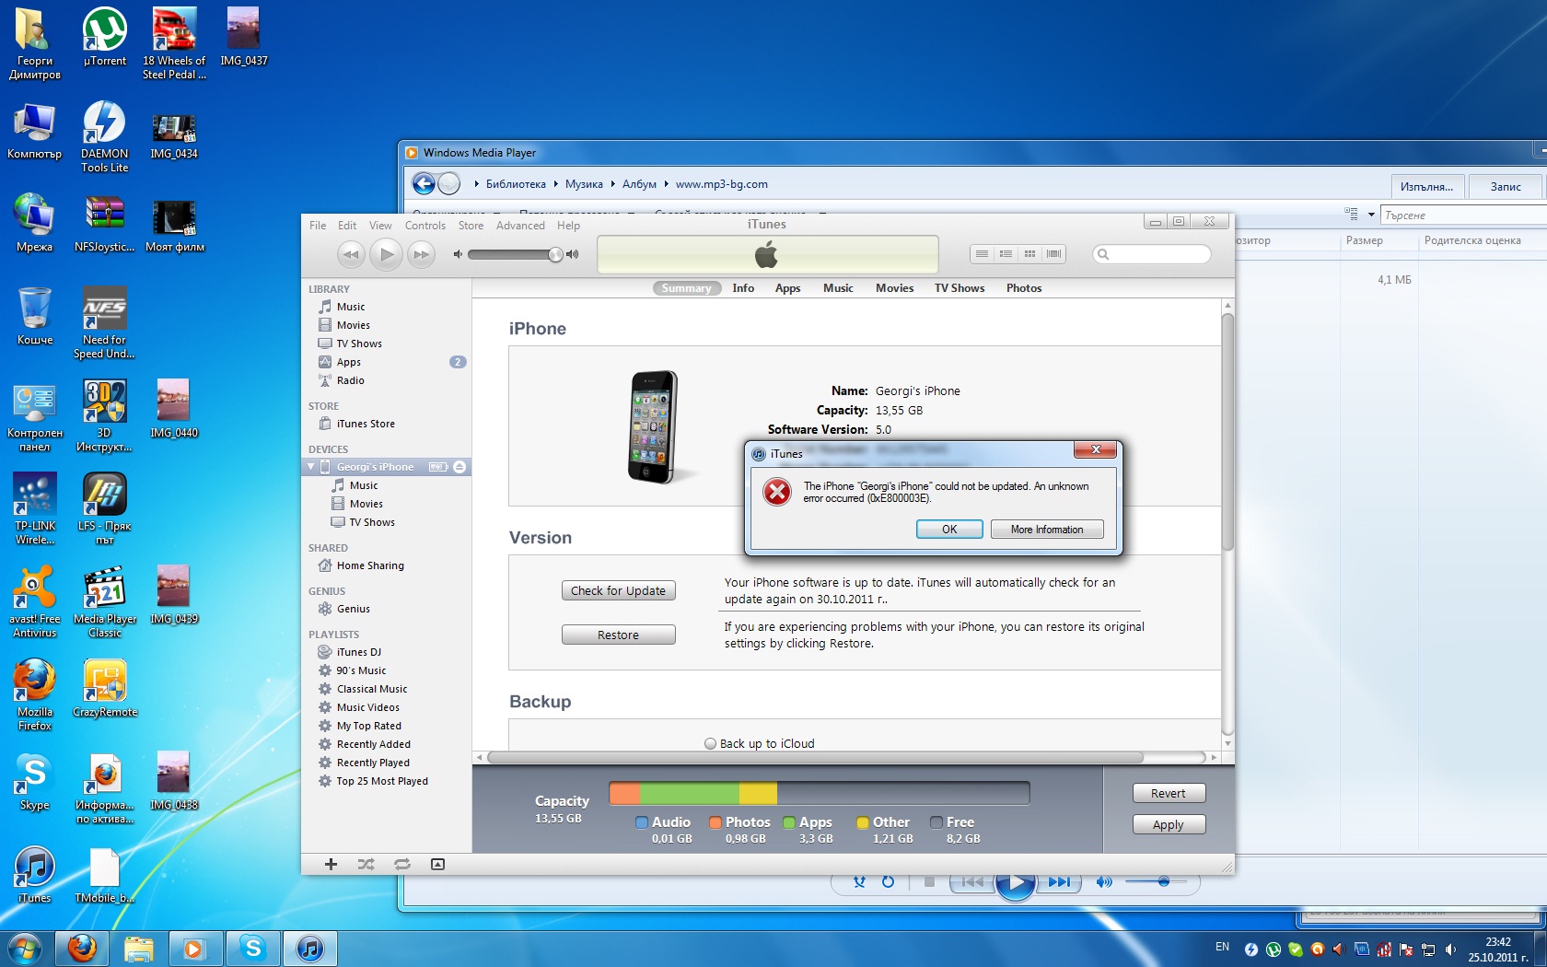Click Back button in Windows Media Player
Screen dimensions: 1547x967
(424, 184)
